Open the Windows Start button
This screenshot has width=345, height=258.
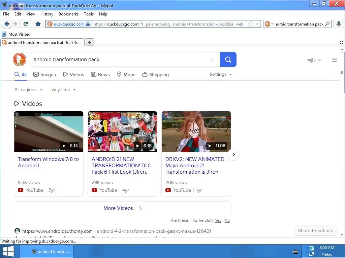[8, 251]
